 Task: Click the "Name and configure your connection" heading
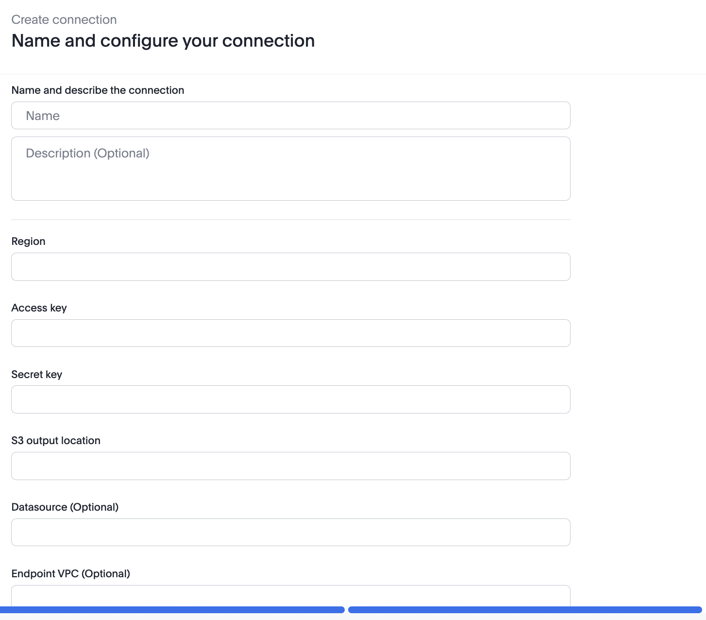pos(163,41)
